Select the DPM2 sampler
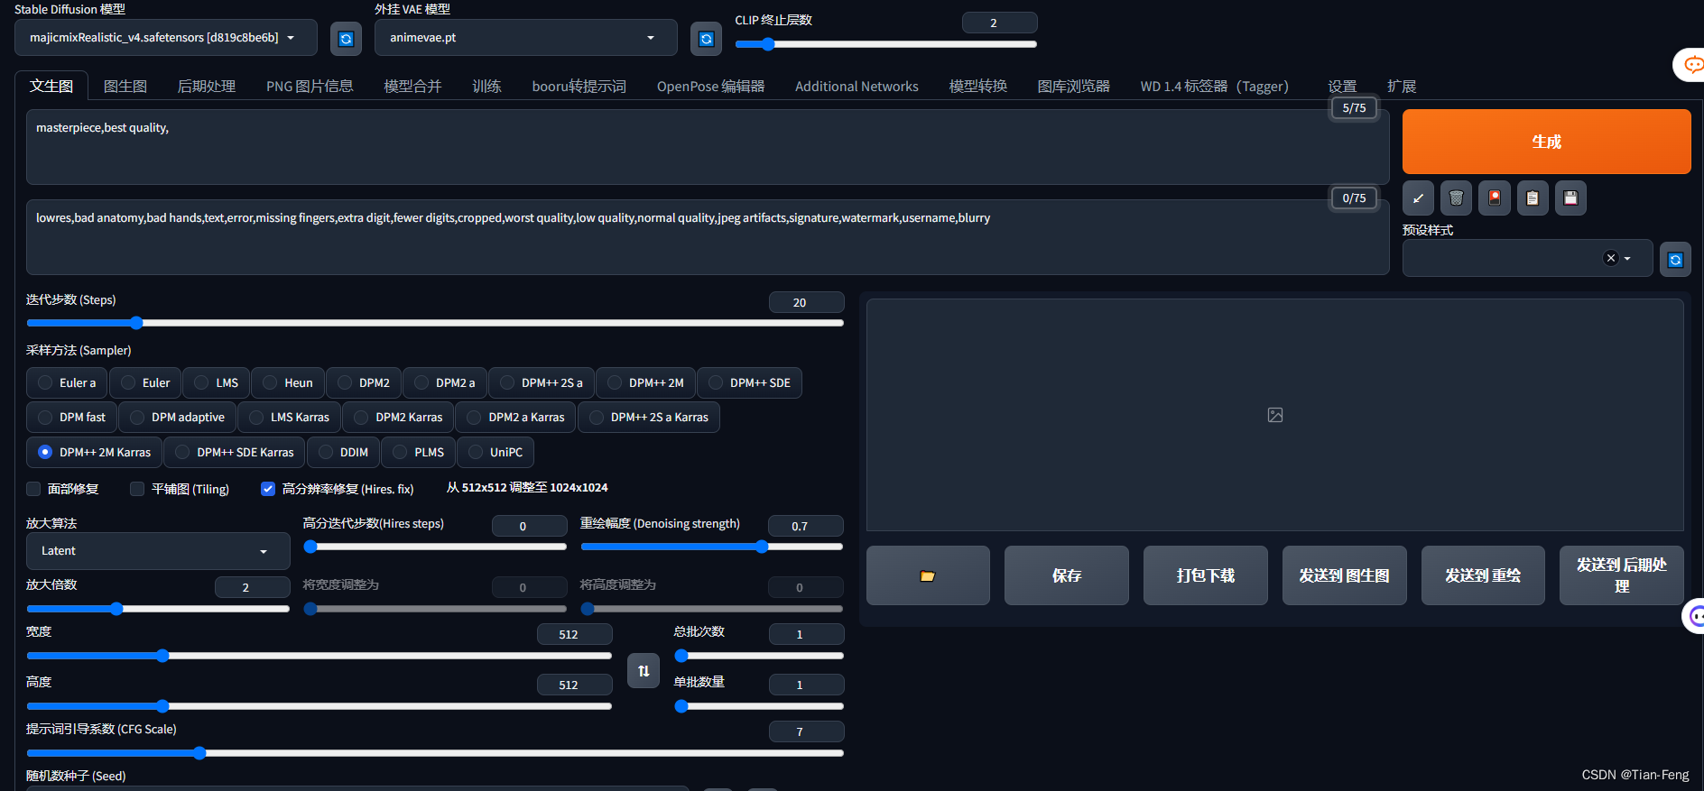 coord(364,382)
